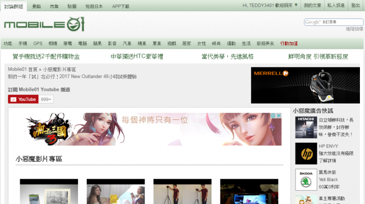Open the 蘋果 category menu

click(97, 43)
